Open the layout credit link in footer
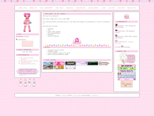This screenshot has width=154, height=116. [x=64, y=95]
